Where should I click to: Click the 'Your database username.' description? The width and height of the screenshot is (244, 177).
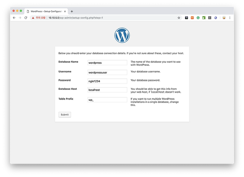tap(145, 71)
